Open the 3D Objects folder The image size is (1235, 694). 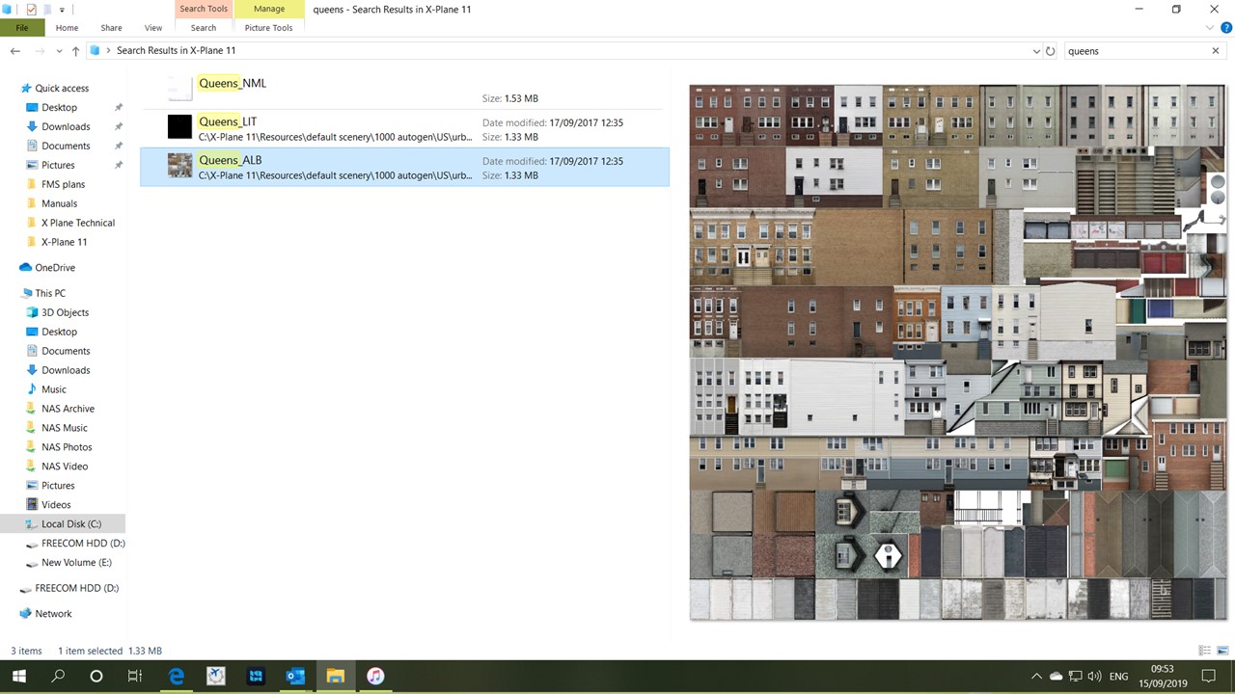(65, 312)
